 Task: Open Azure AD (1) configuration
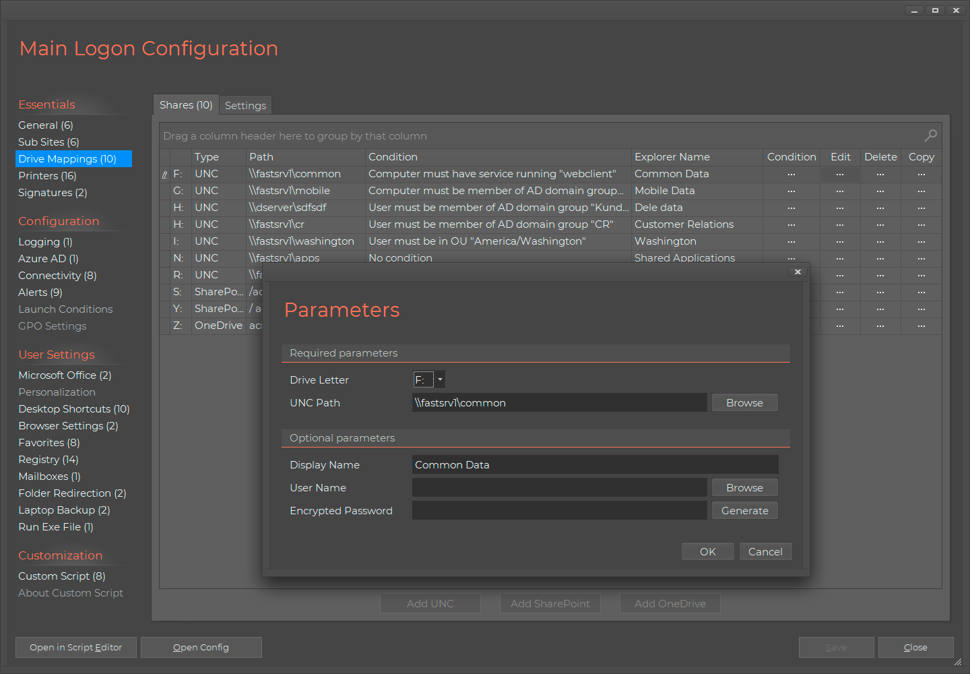[x=48, y=258]
